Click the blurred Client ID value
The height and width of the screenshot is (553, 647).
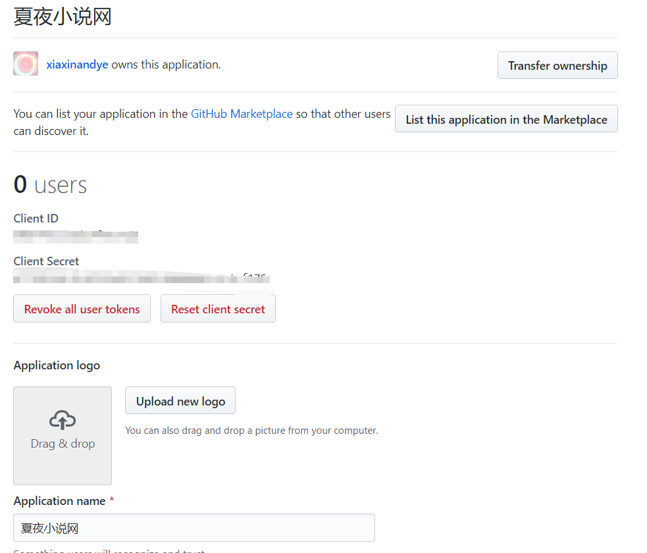pos(76,236)
